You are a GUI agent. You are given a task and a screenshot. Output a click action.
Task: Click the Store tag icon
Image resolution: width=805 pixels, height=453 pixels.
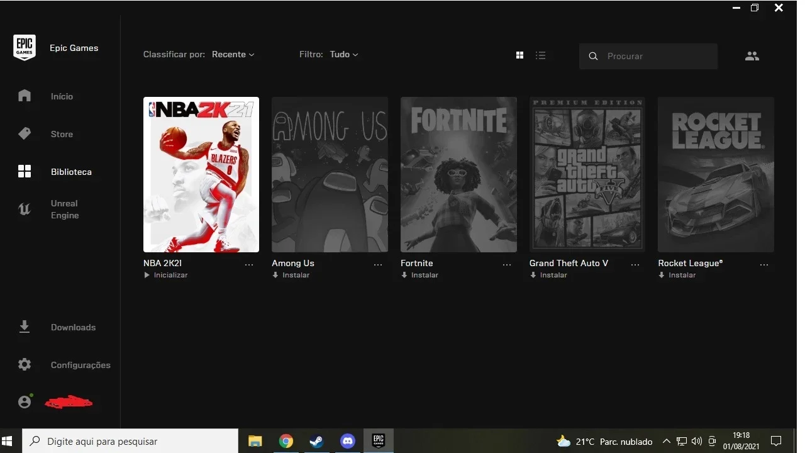tap(25, 133)
